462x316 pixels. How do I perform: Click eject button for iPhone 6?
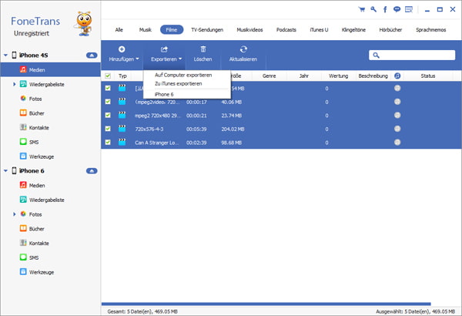point(92,171)
